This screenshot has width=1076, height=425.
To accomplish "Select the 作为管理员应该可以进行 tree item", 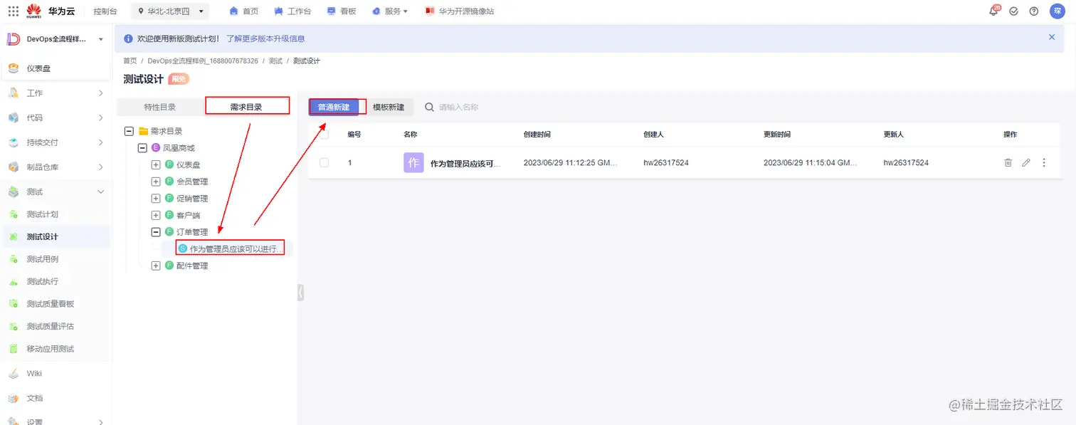I will click(x=231, y=248).
